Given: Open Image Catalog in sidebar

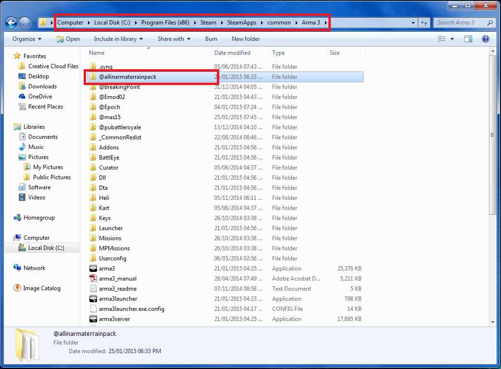Looking at the screenshot, I should point(41,288).
